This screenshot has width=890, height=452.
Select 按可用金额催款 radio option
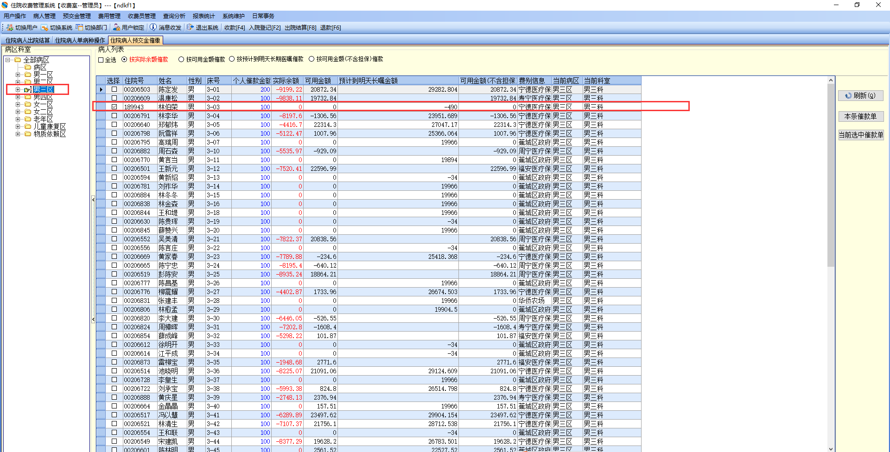181,59
